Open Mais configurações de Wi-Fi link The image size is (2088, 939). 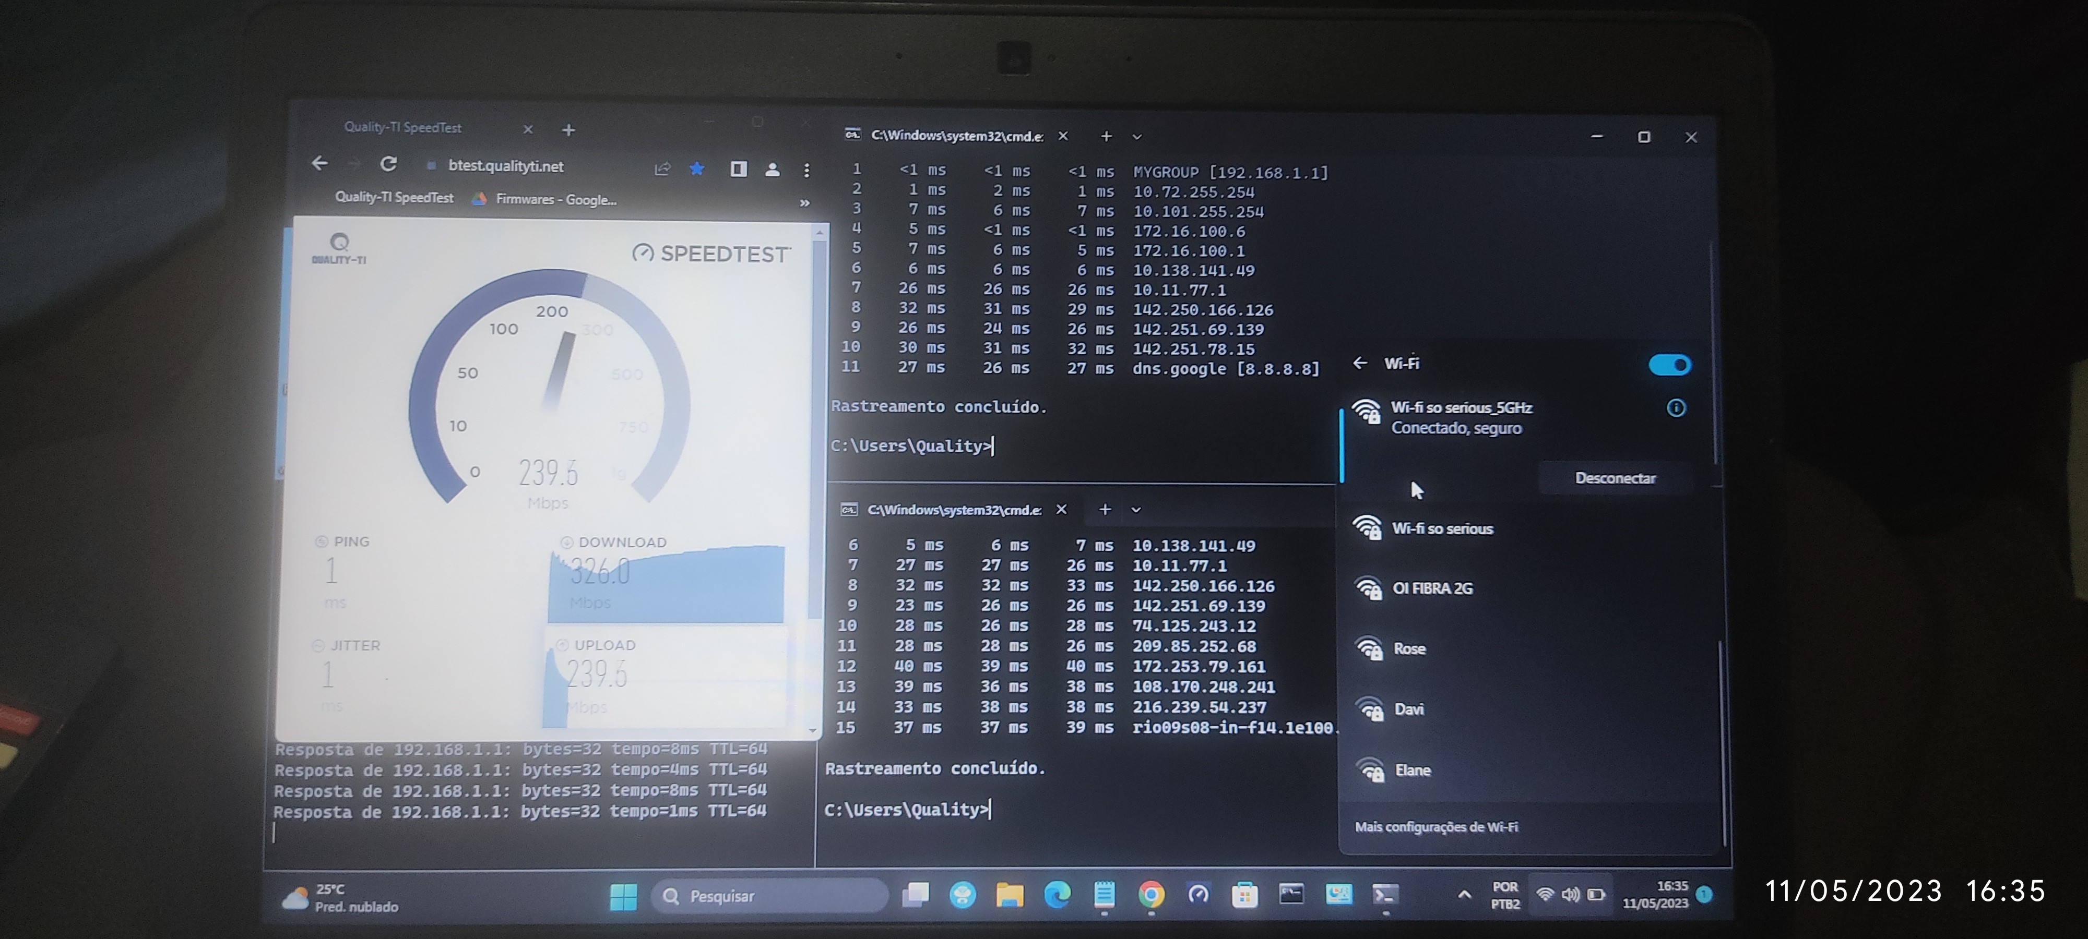tap(1437, 826)
